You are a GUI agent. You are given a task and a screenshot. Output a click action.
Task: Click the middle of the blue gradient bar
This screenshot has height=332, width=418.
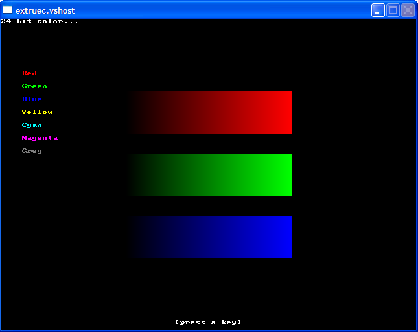pos(209,237)
